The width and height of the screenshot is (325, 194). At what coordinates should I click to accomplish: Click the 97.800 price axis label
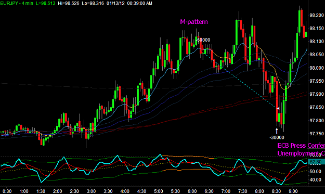(317, 121)
